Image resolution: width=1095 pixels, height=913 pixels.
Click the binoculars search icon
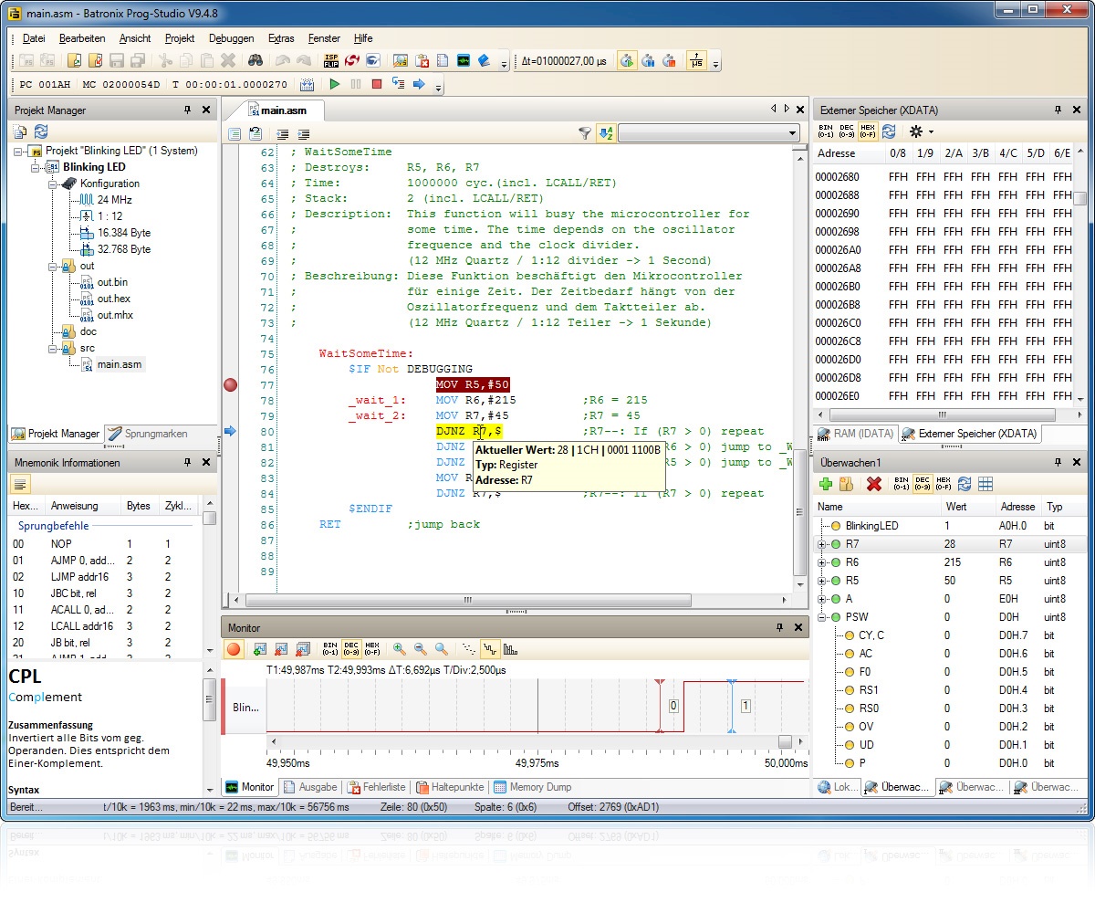255,61
